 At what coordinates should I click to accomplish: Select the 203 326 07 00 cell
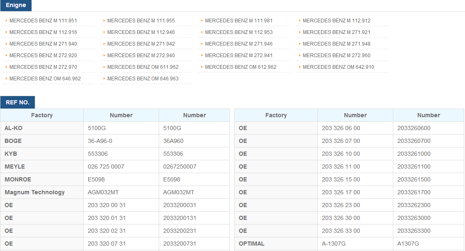click(x=355, y=141)
